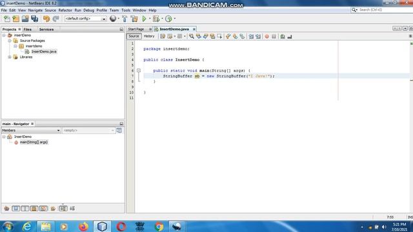
Task: Open the Profile Project dropdown arrow
Action: click(175, 19)
